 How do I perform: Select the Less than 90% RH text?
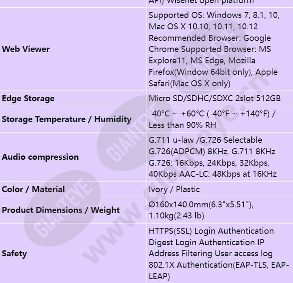pos(182,125)
